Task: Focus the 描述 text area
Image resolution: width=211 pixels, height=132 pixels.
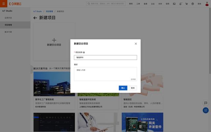Action: 105,74
